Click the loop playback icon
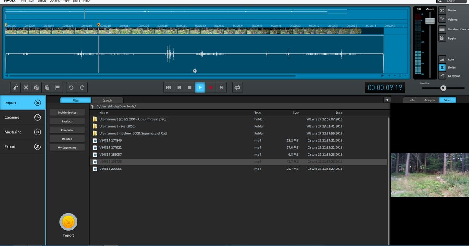 pos(237,87)
